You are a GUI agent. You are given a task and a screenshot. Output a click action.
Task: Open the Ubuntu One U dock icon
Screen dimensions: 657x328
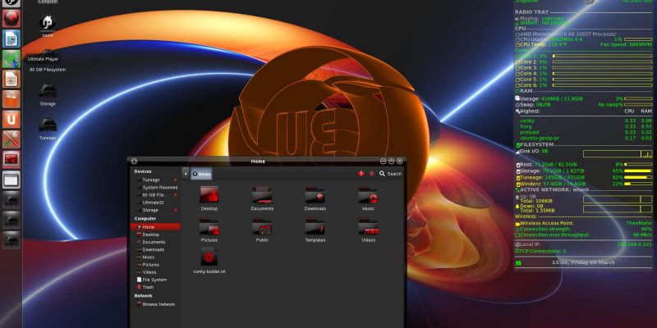pos(11,119)
